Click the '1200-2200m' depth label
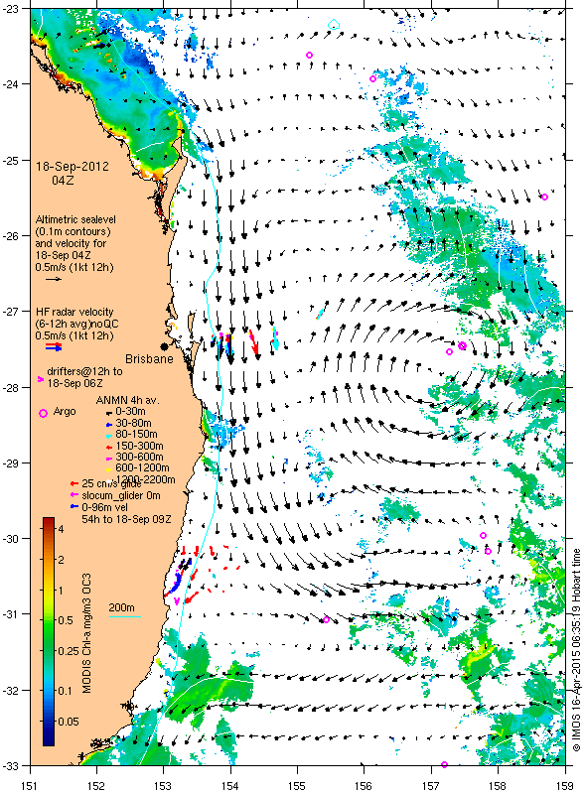 click(x=145, y=479)
